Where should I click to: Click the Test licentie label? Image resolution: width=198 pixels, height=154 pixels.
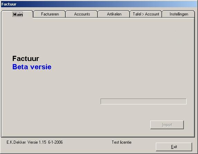click(x=122, y=142)
